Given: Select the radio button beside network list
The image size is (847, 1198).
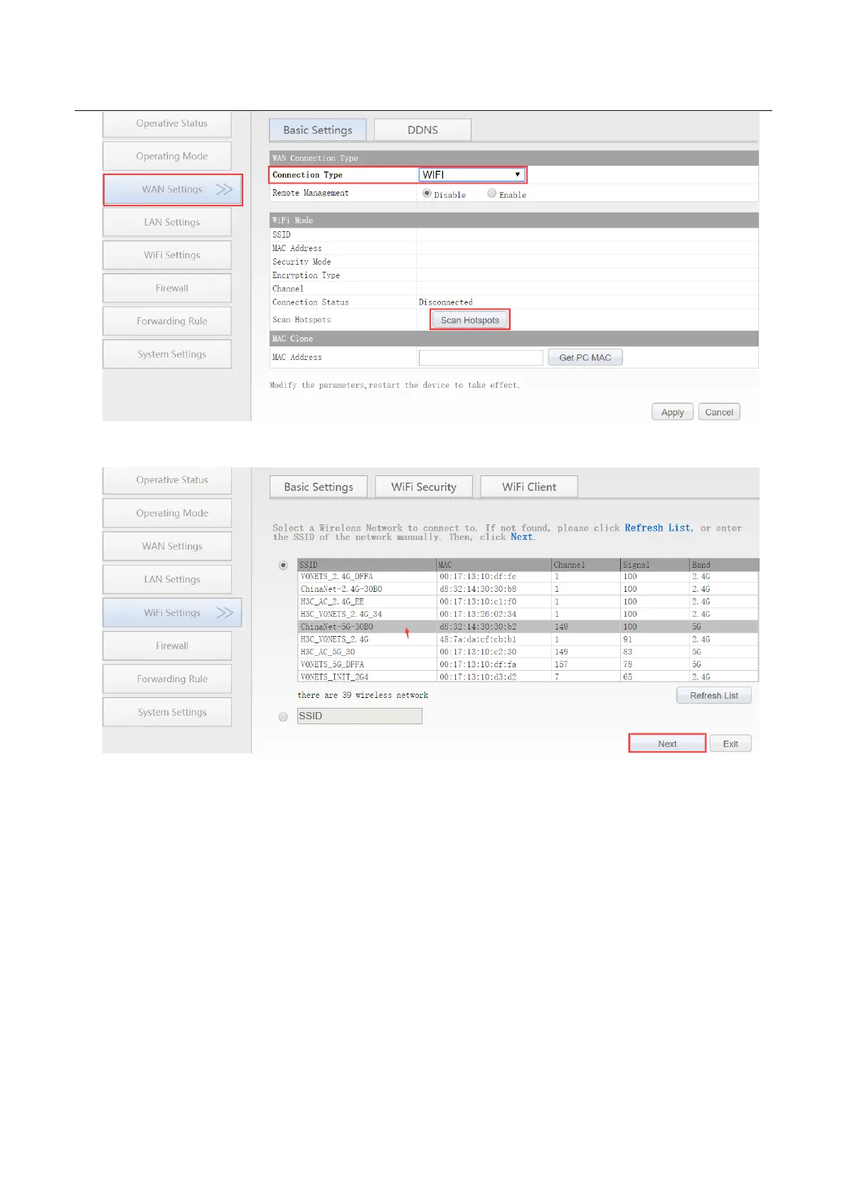Looking at the screenshot, I should (284, 566).
